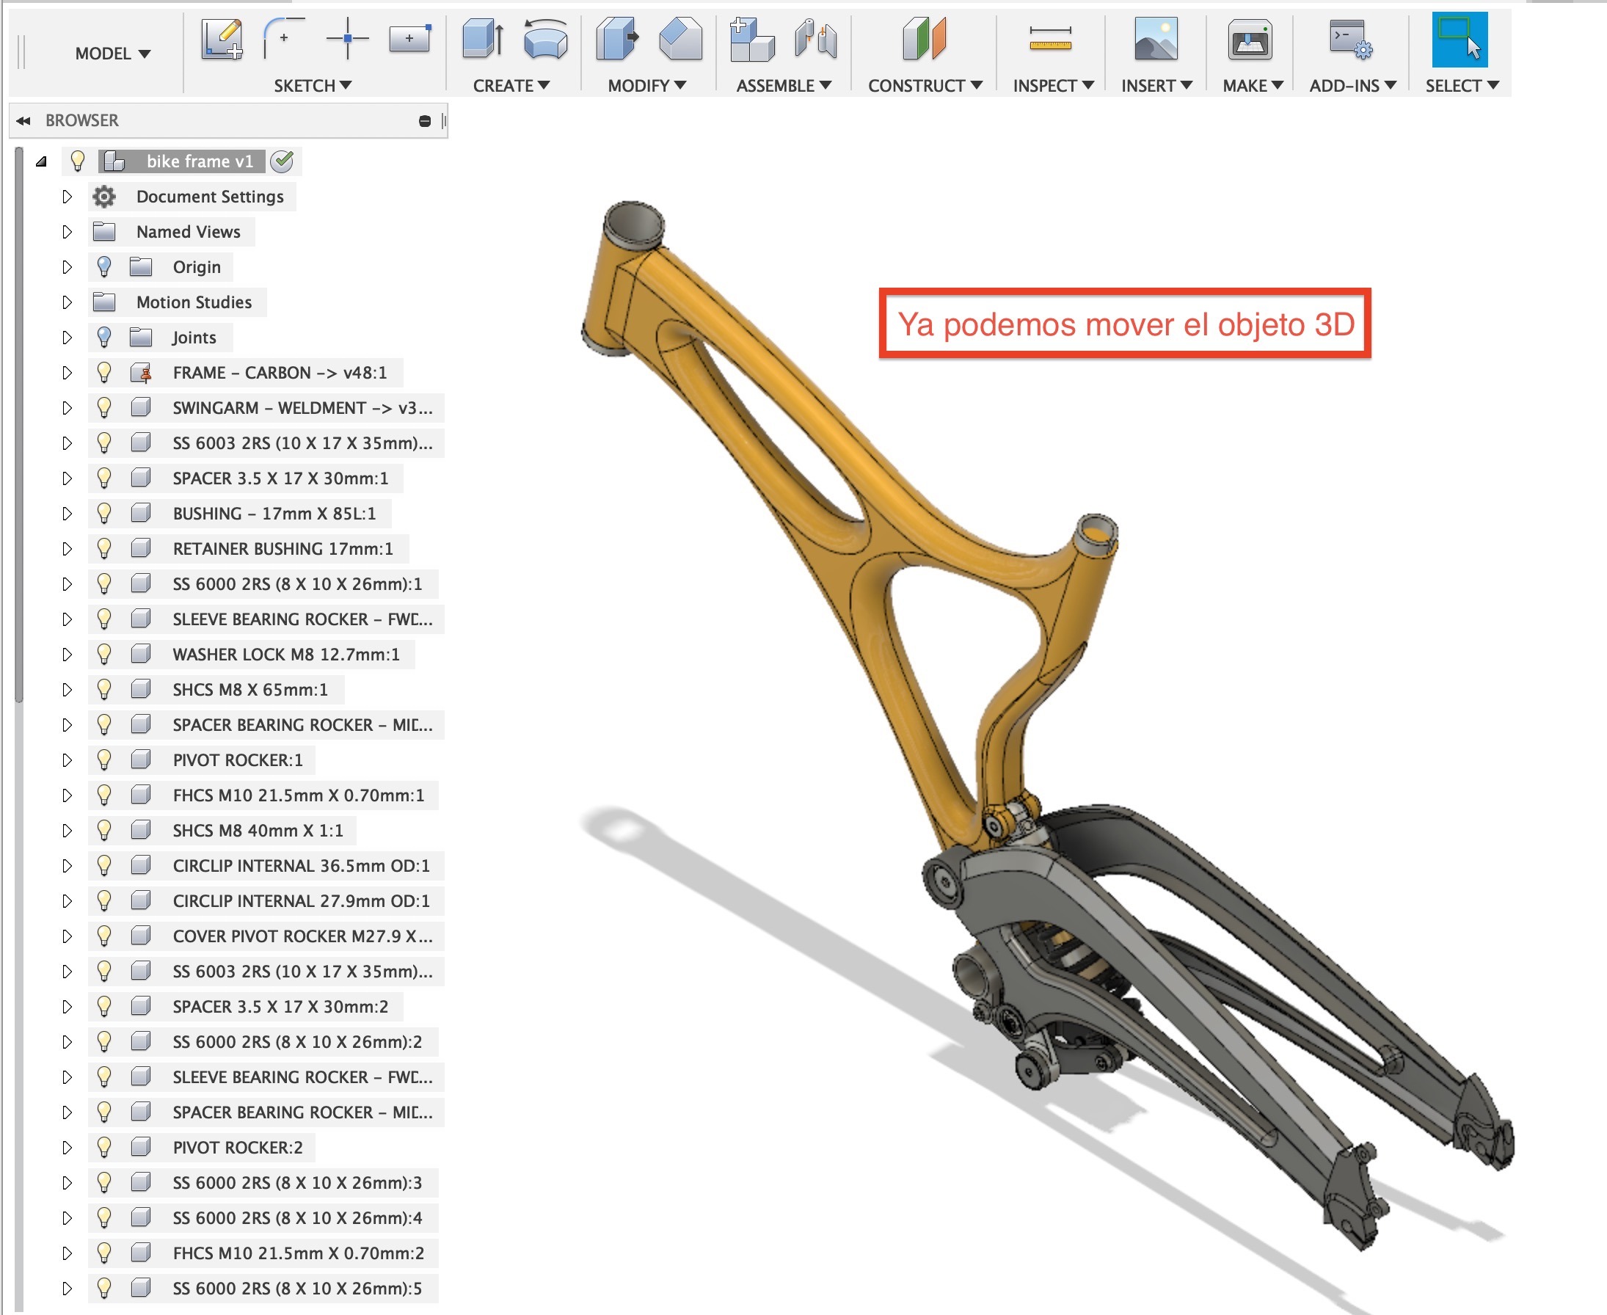Click the Scripts and Add-Ins icon

pos(1350,40)
